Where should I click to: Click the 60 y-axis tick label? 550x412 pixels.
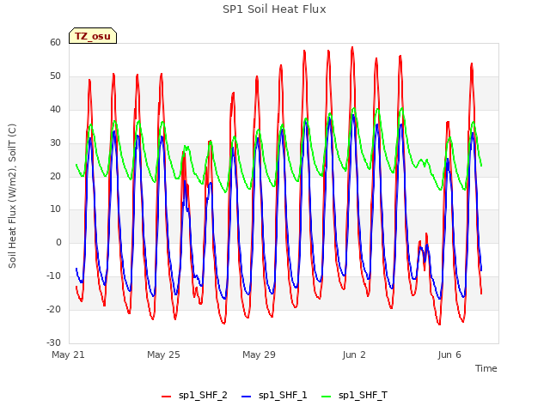(x=55, y=42)
